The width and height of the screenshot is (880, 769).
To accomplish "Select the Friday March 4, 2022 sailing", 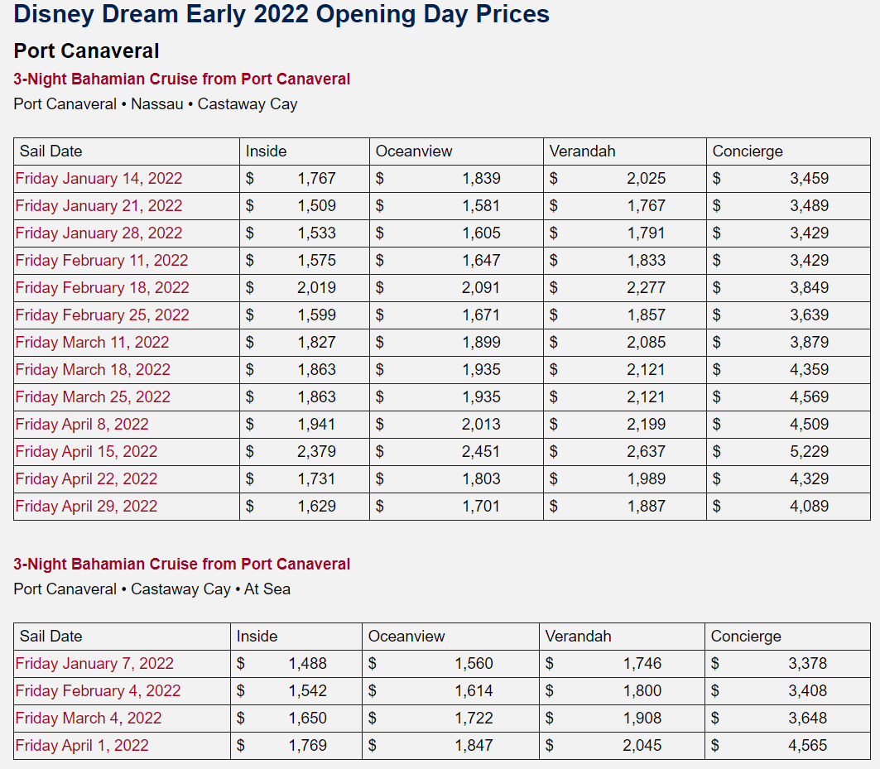I will [x=89, y=719].
